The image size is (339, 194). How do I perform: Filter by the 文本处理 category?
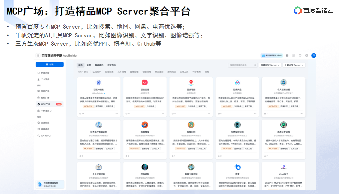pos(122,72)
